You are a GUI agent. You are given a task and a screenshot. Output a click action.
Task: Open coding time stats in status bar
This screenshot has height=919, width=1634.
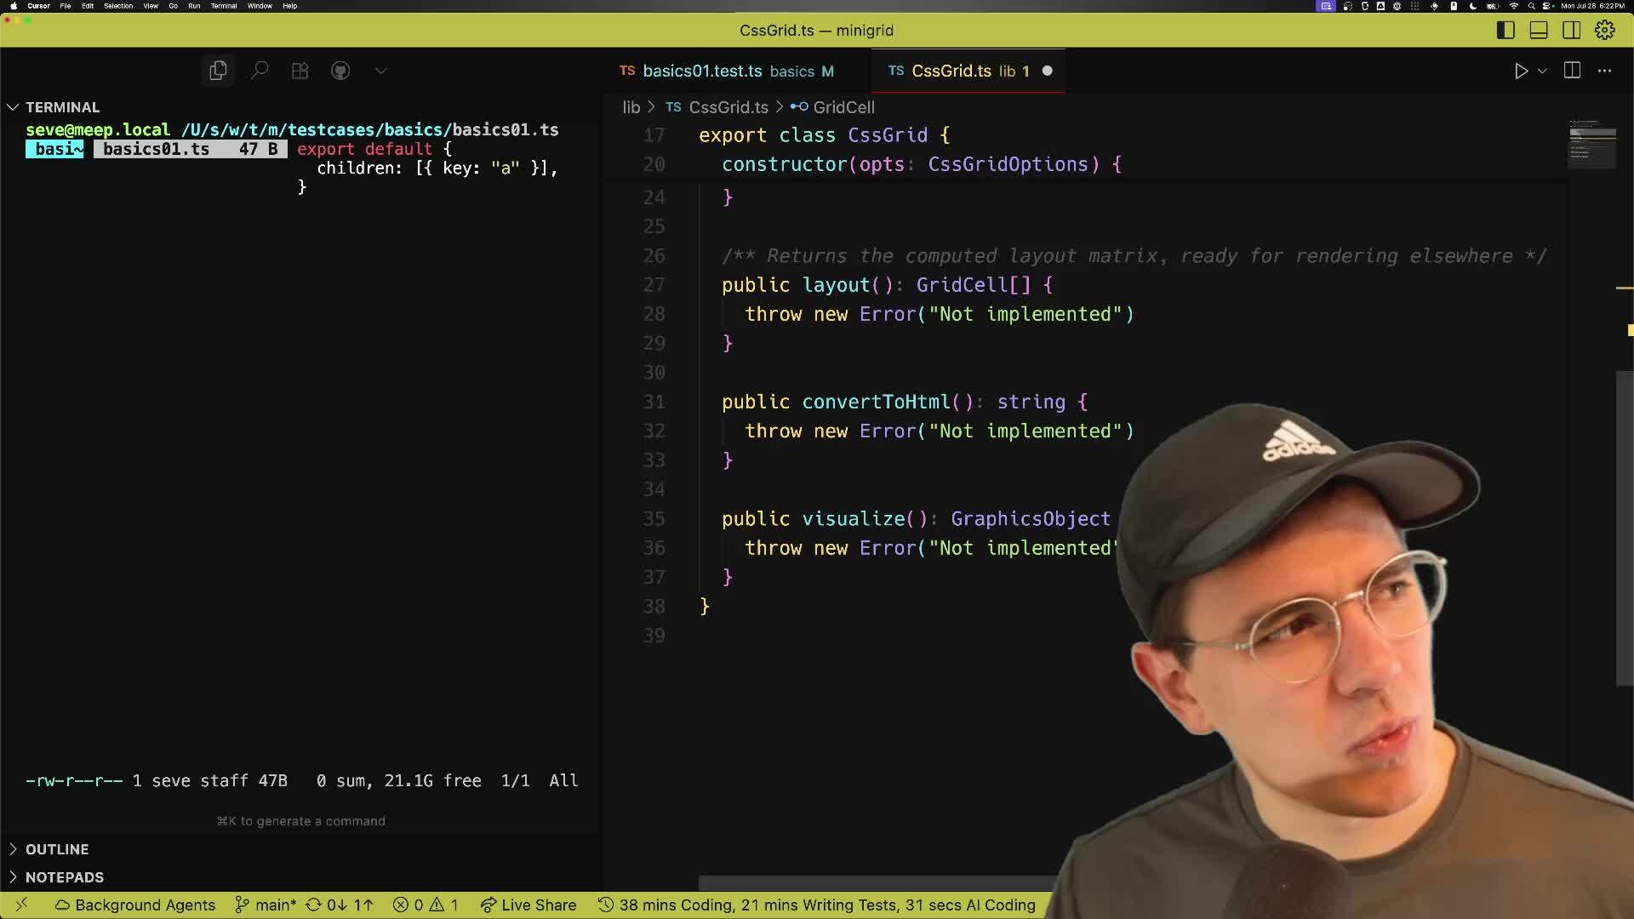tap(817, 905)
